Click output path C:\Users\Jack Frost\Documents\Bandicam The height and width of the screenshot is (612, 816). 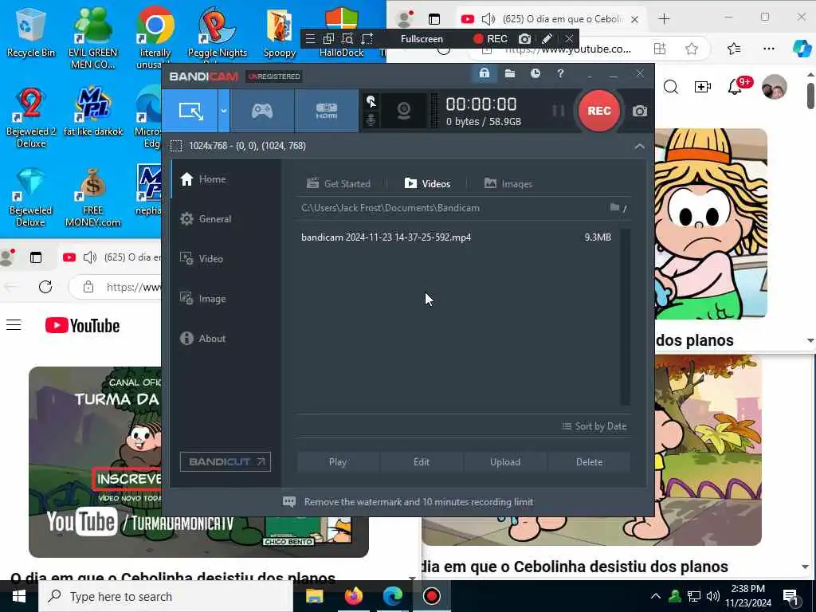click(390, 208)
